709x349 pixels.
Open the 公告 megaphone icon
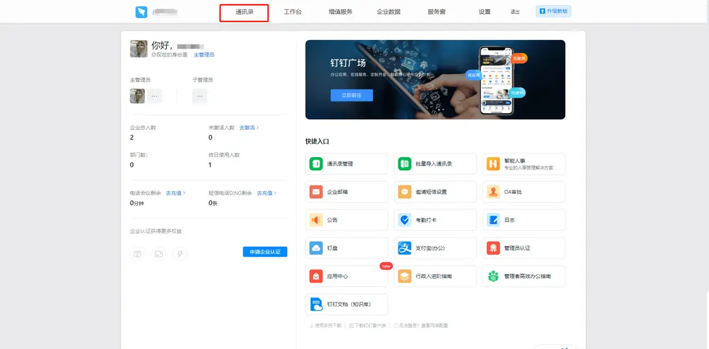point(316,220)
